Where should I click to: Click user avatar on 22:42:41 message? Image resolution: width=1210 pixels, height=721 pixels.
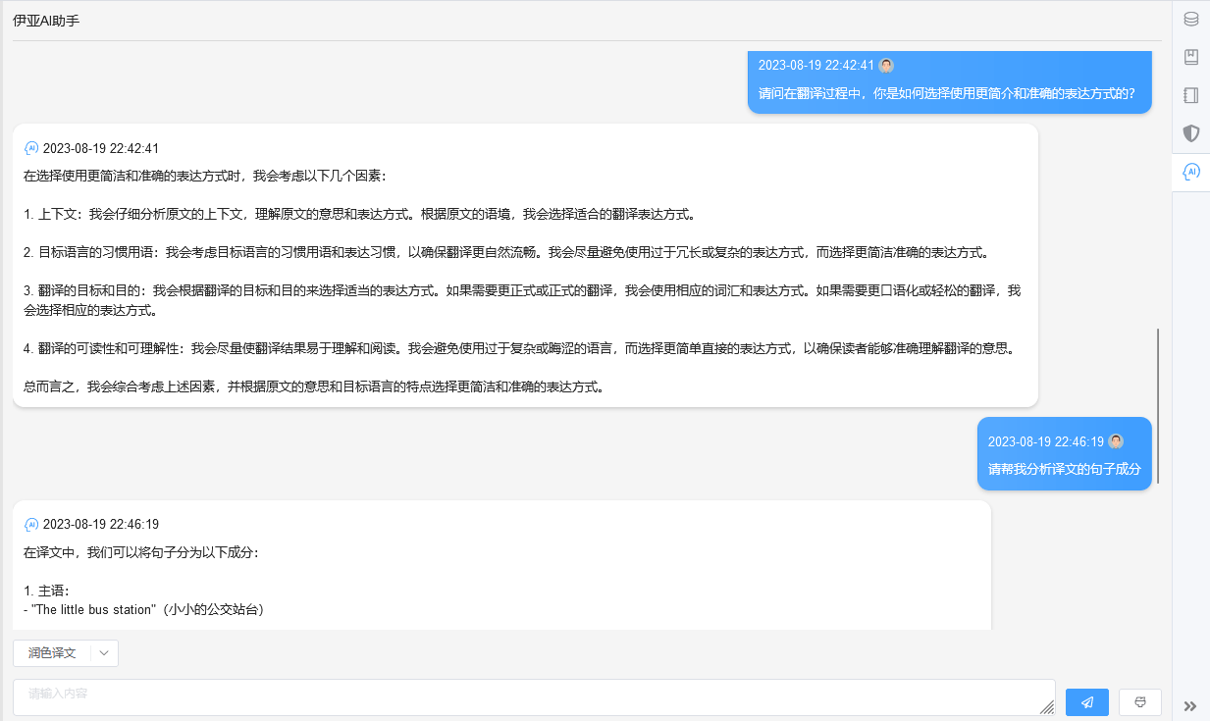point(886,66)
